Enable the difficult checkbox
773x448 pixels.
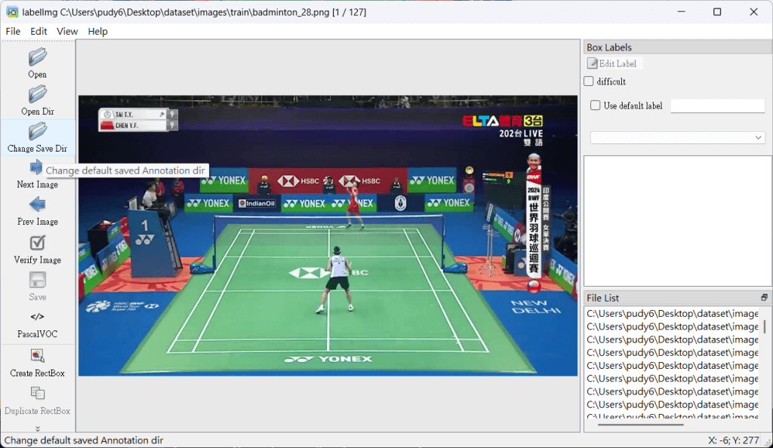[589, 81]
